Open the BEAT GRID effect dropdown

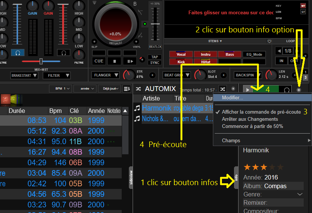click(x=176, y=75)
